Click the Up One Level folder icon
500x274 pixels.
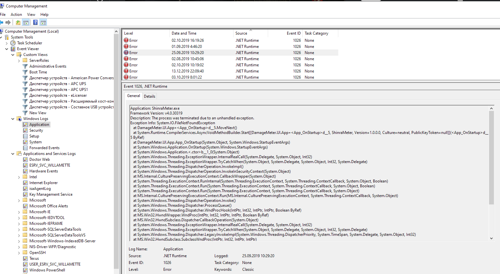(18, 22)
